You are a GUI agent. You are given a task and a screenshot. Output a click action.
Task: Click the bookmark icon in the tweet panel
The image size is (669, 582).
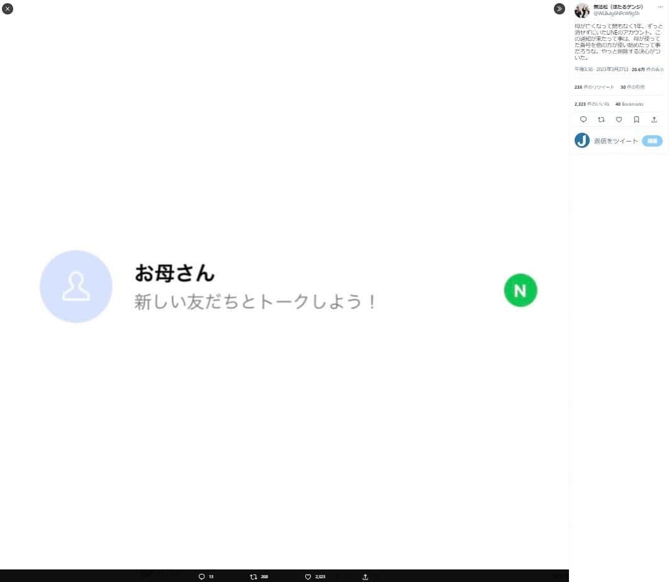636,120
